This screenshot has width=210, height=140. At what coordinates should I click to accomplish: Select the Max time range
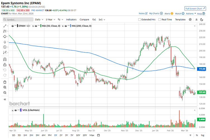coord(92,135)
